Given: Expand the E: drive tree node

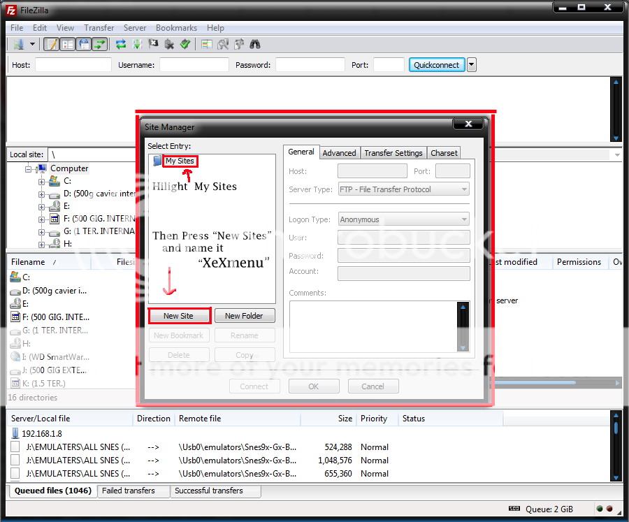Looking at the screenshot, I should (x=41, y=207).
